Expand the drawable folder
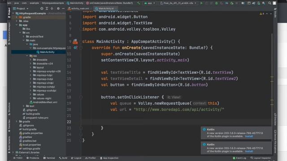 point(30,59)
